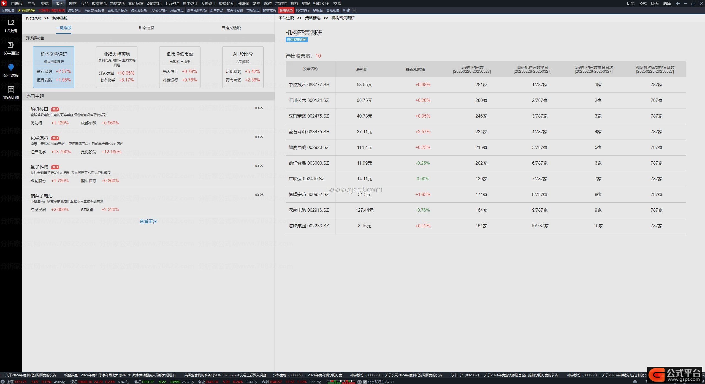Select the 低市净低市盈 strategy card

click(x=180, y=67)
